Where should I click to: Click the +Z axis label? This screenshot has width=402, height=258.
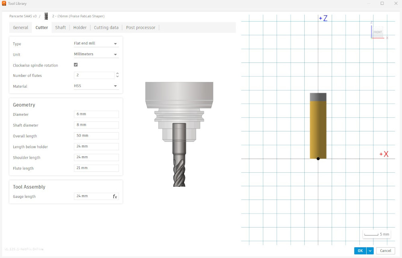point(323,18)
